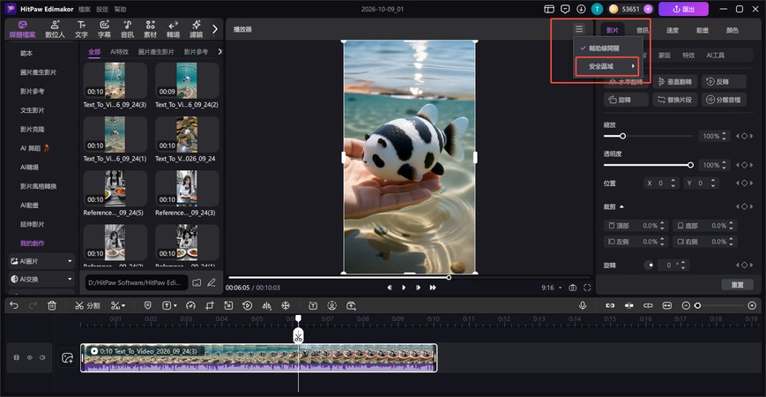Select the crop tool in timeline toolbar

point(210,305)
